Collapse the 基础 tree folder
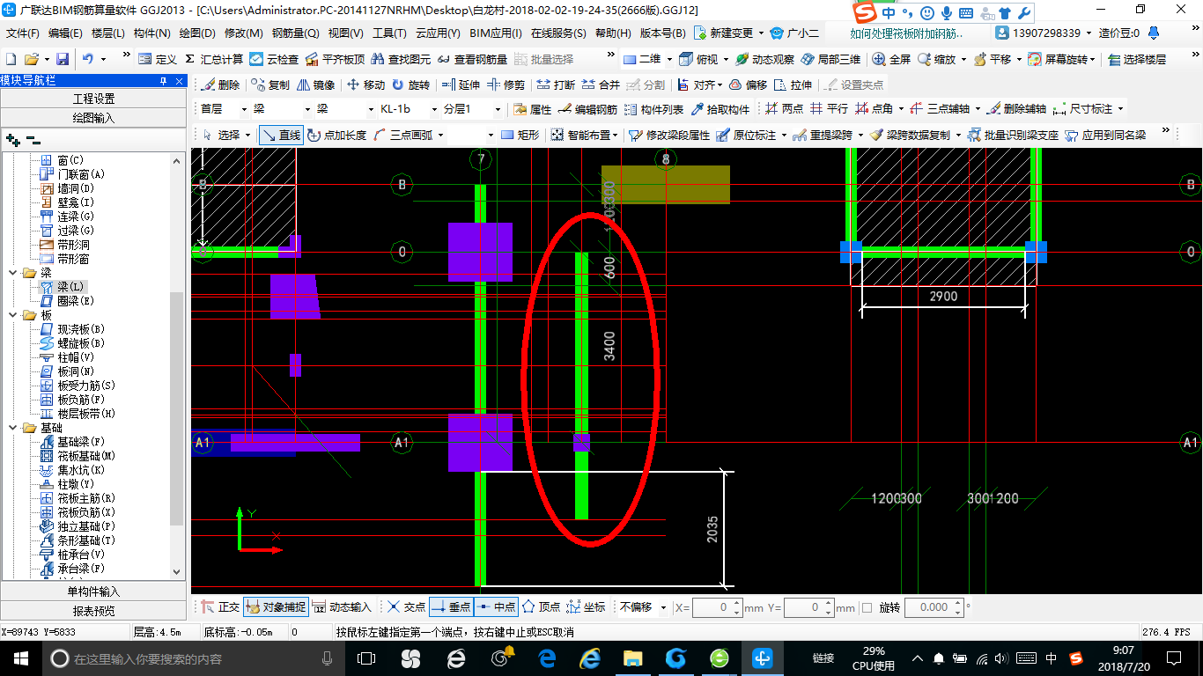Screen dimensions: 1203x676 point(12,428)
